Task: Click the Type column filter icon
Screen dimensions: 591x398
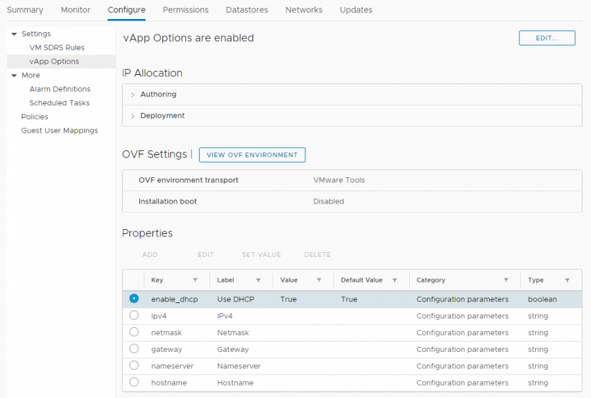Action: (567, 280)
